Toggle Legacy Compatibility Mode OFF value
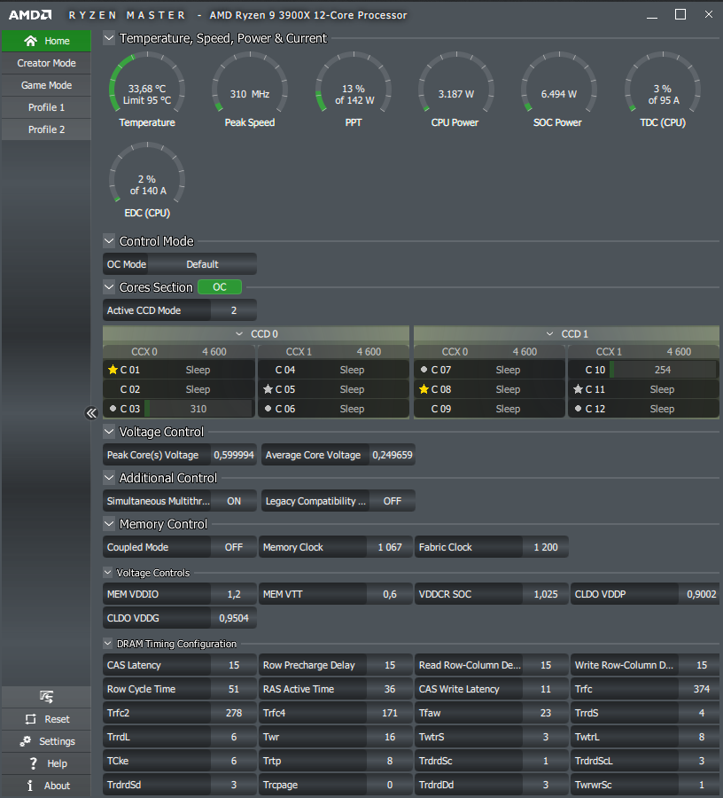The width and height of the screenshot is (723, 798). [392, 501]
